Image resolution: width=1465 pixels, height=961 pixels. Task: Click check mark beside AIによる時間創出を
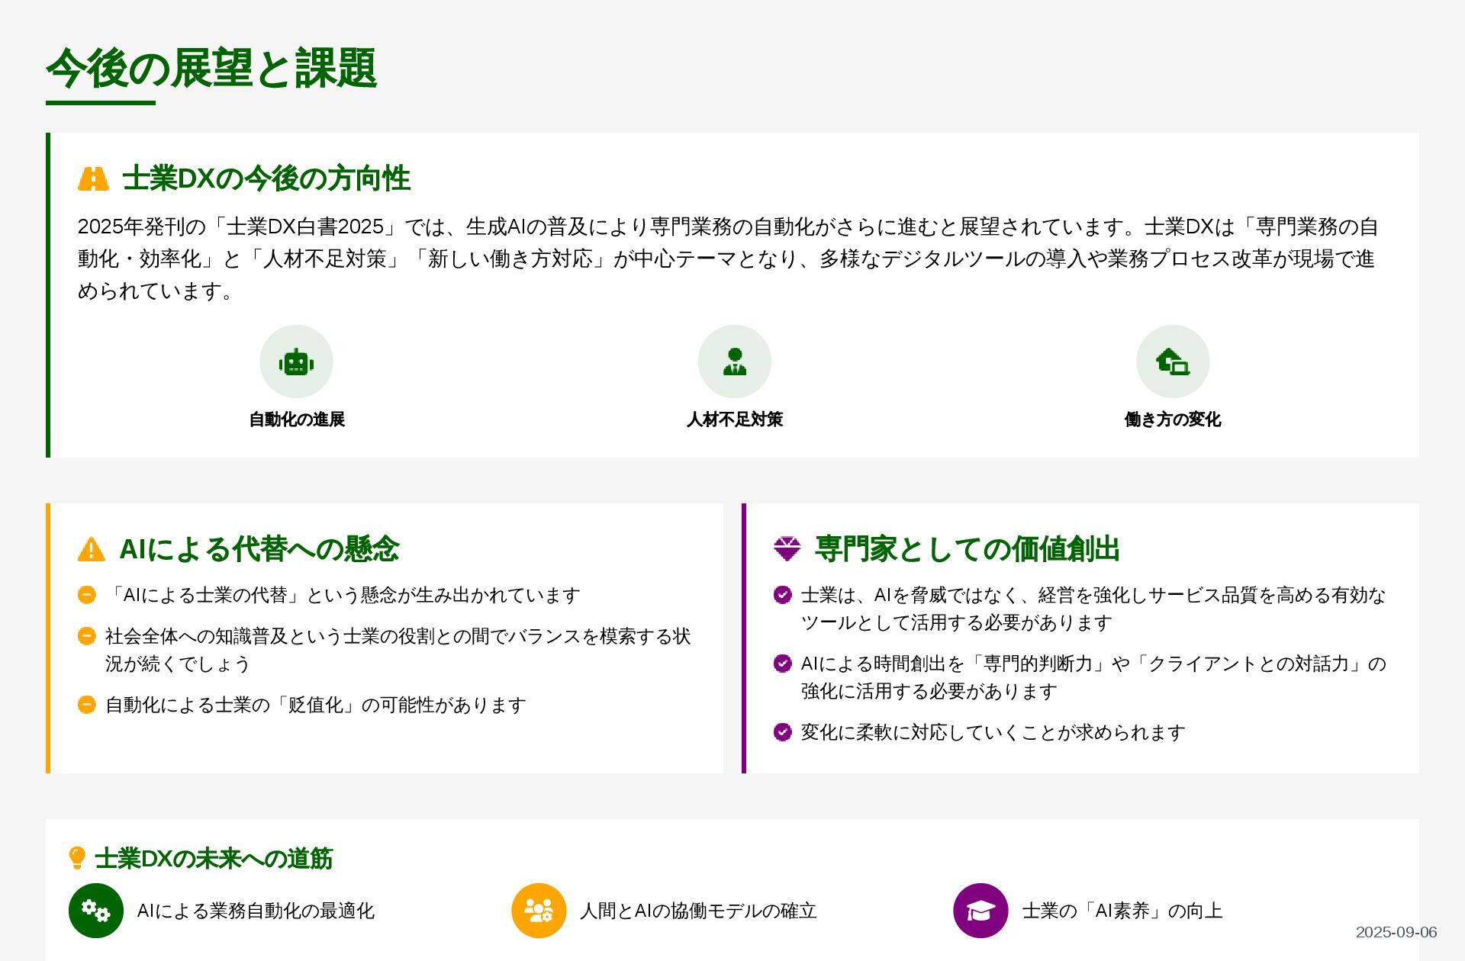(782, 664)
